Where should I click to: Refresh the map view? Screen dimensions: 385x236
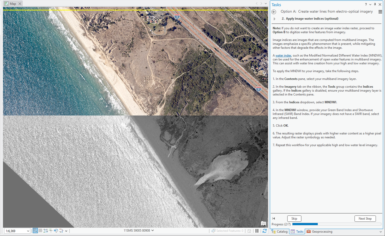click(264, 231)
